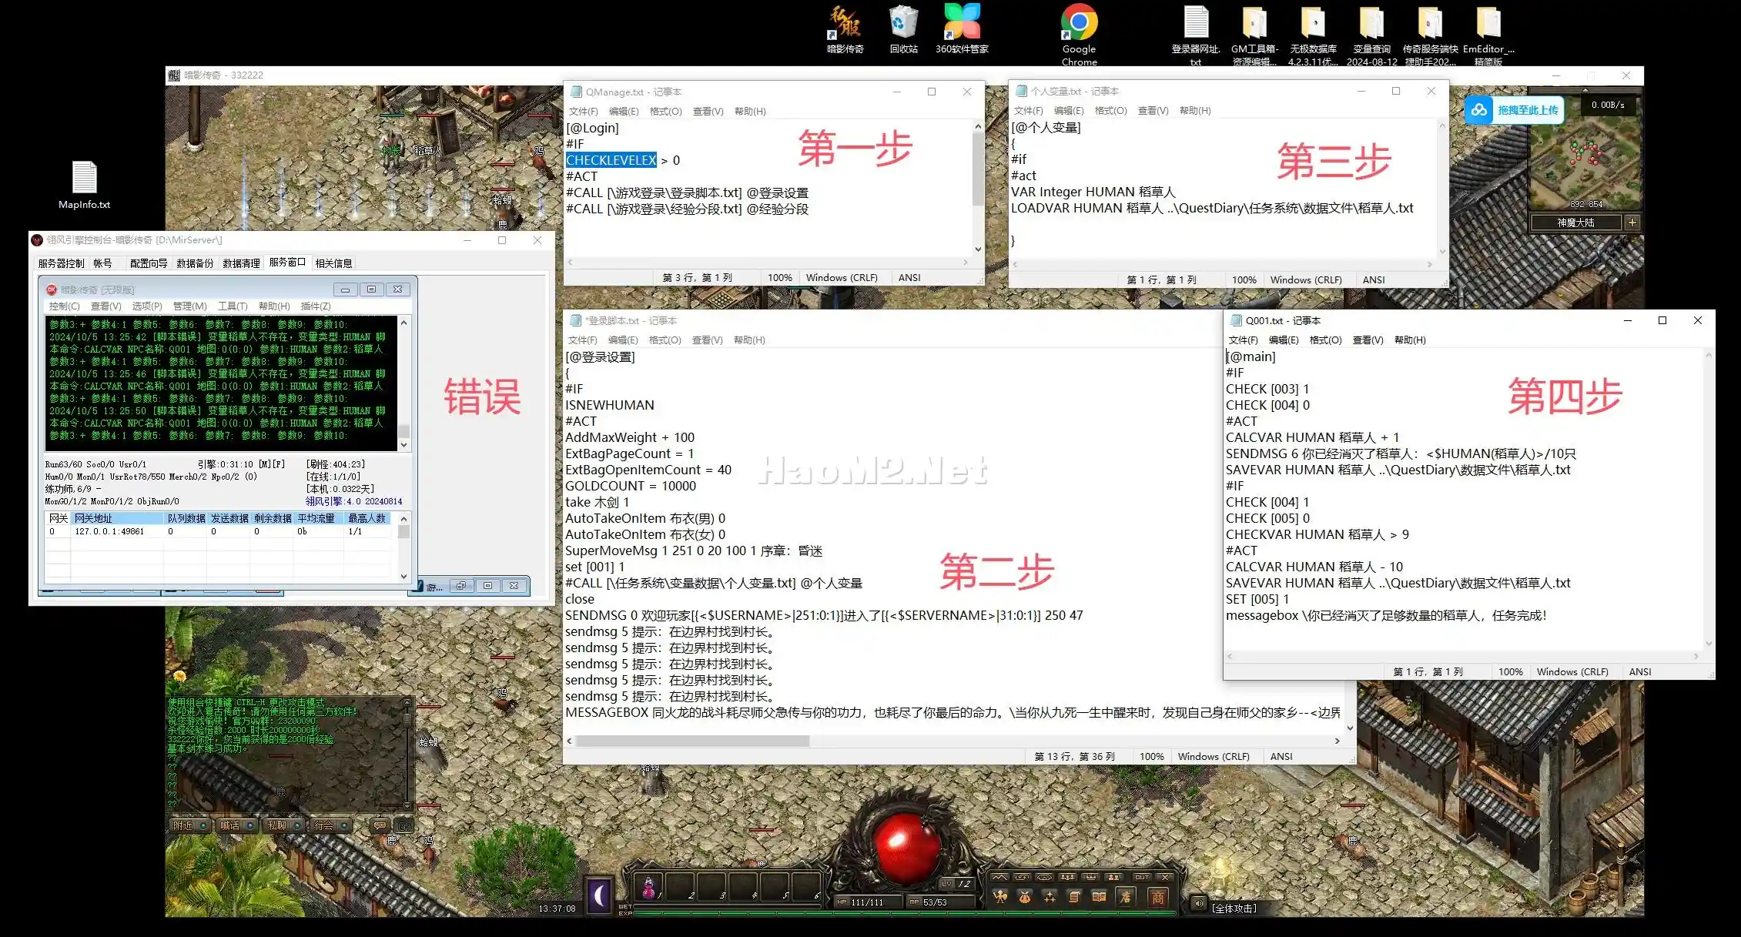Screen dimensions: 1741x937
Task: Open 文件(F) menu in QManage.txt Notepad
Action: point(583,112)
